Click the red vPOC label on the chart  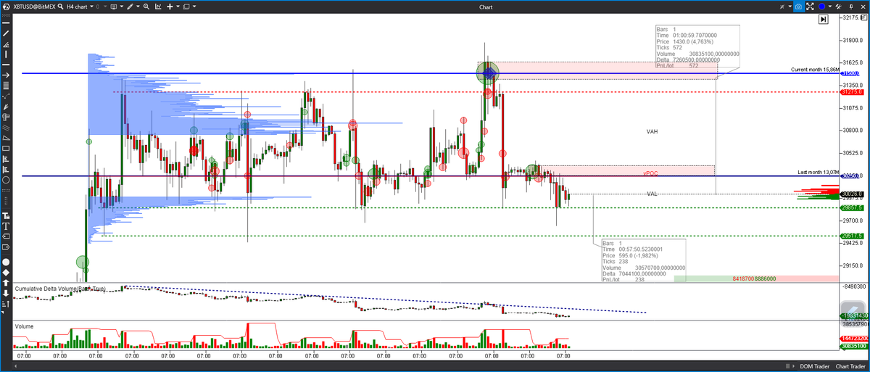pyautogui.click(x=650, y=174)
